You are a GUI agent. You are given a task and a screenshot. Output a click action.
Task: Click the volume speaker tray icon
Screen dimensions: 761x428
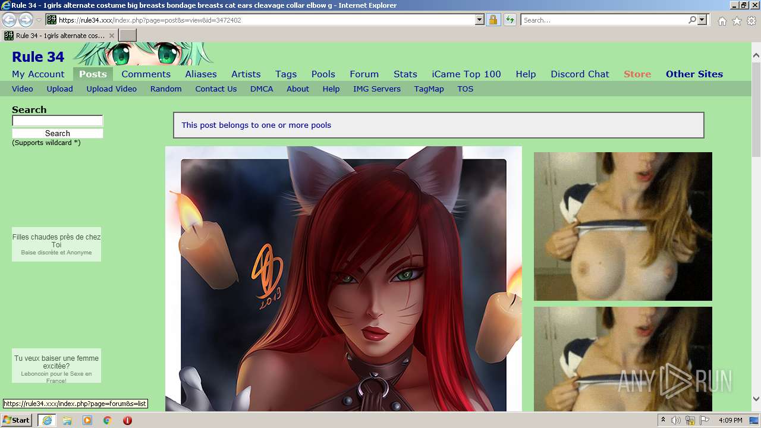click(676, 420)
